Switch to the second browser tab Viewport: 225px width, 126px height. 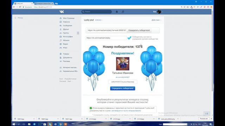44,3
